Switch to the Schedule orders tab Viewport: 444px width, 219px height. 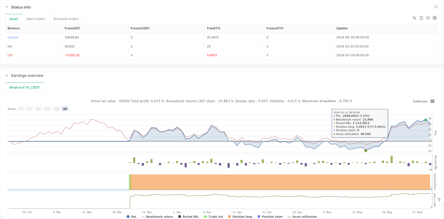coord(66,19)
